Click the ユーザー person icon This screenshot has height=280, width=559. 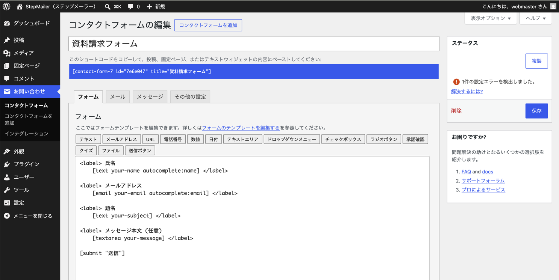7,177
